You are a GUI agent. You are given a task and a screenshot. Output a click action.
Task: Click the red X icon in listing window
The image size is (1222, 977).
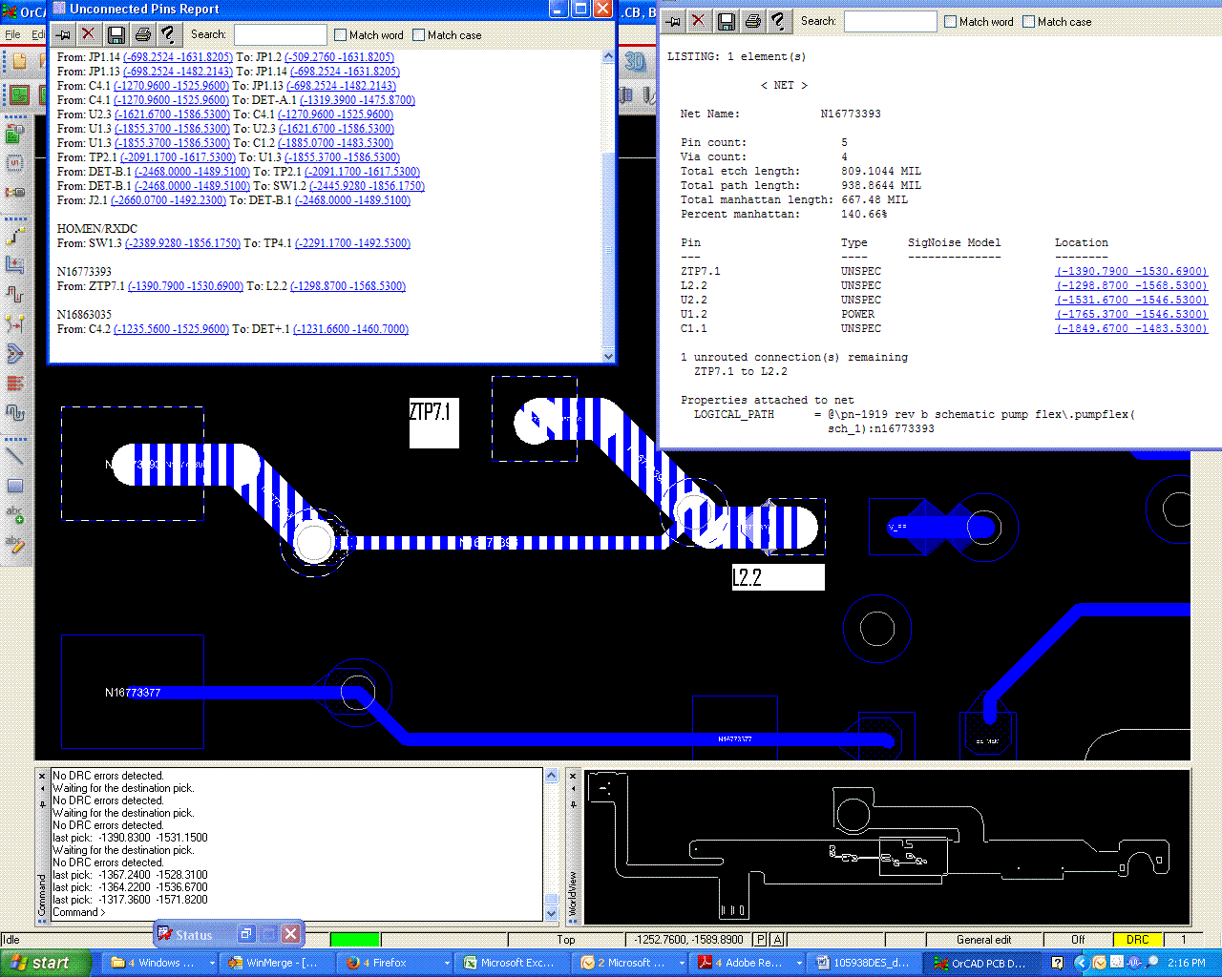[x=699, y=21]
